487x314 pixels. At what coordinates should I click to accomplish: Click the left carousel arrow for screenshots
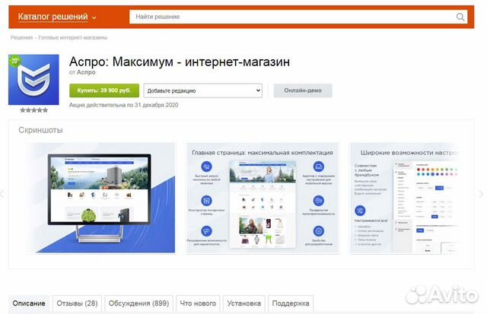(2, 195)
